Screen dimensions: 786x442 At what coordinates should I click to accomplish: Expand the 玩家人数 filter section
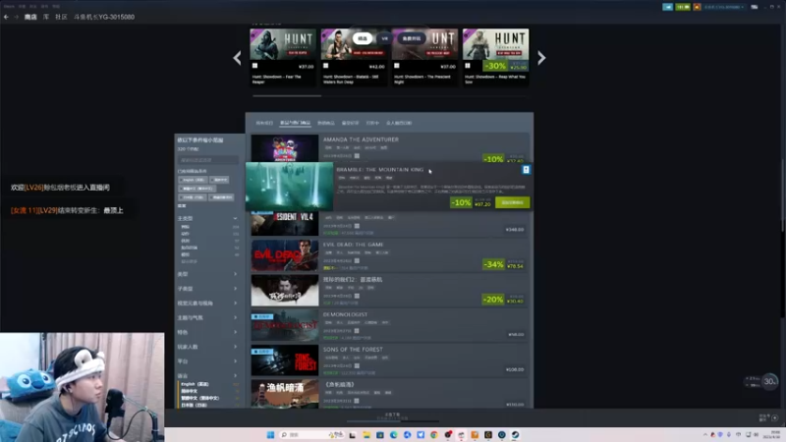tap(207, 347)
